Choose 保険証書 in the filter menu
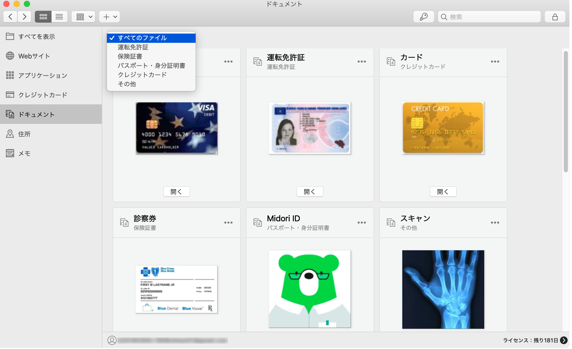This screenshot has height=349, width=572. click(x=151, y=56)
